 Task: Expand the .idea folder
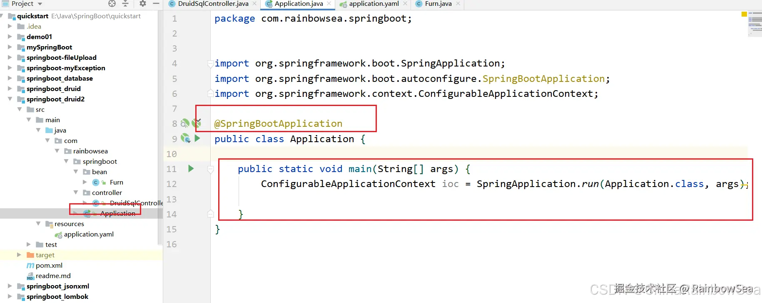10,26
